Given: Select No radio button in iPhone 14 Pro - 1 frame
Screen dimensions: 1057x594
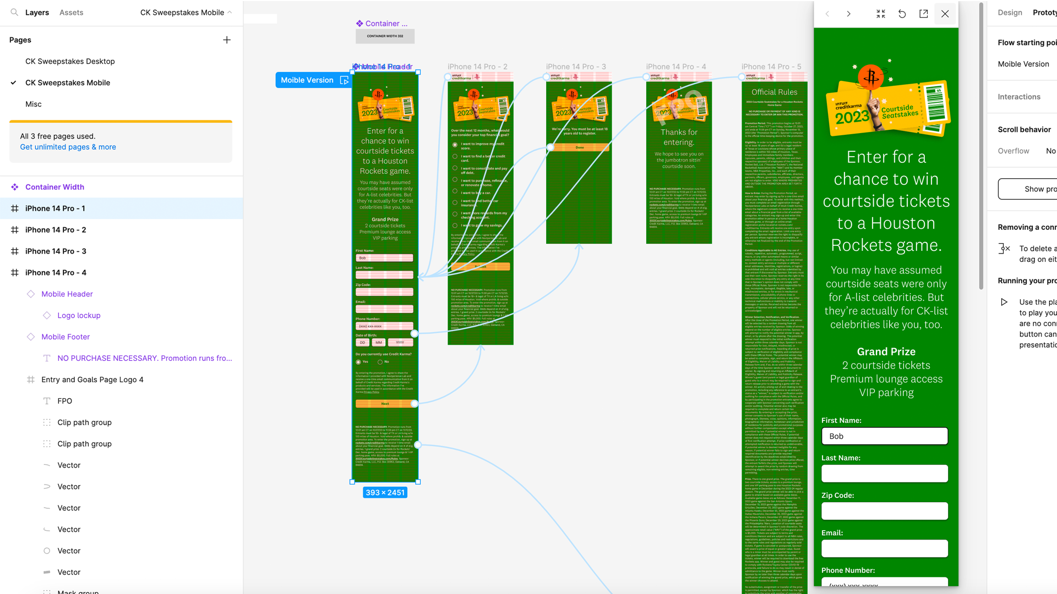Looking at the screenshot, I should pos(380,362).
